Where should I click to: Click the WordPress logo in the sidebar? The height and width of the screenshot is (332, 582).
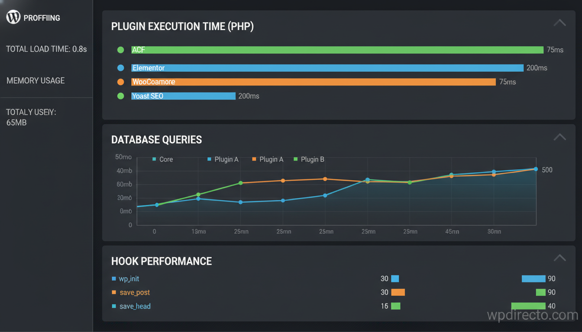pos(13,17)
